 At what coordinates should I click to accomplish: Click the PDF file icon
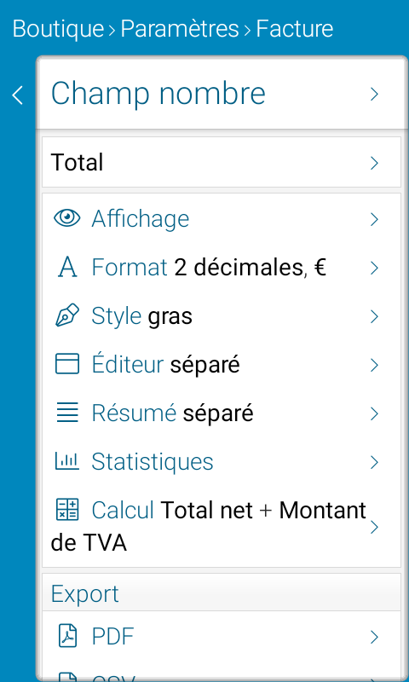67,636
